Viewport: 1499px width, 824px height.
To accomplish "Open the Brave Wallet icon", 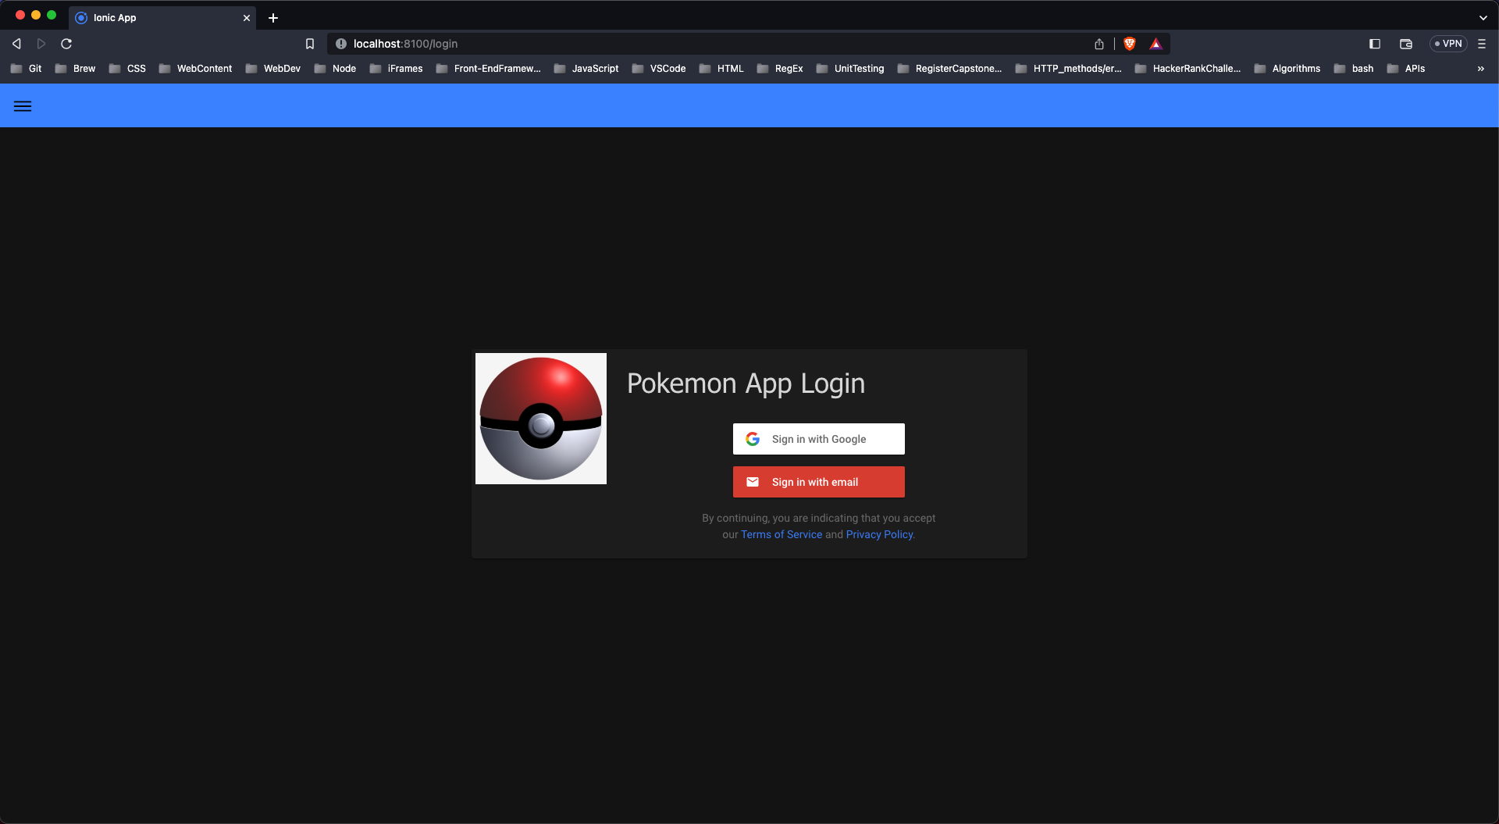I will click(1406, 44).
